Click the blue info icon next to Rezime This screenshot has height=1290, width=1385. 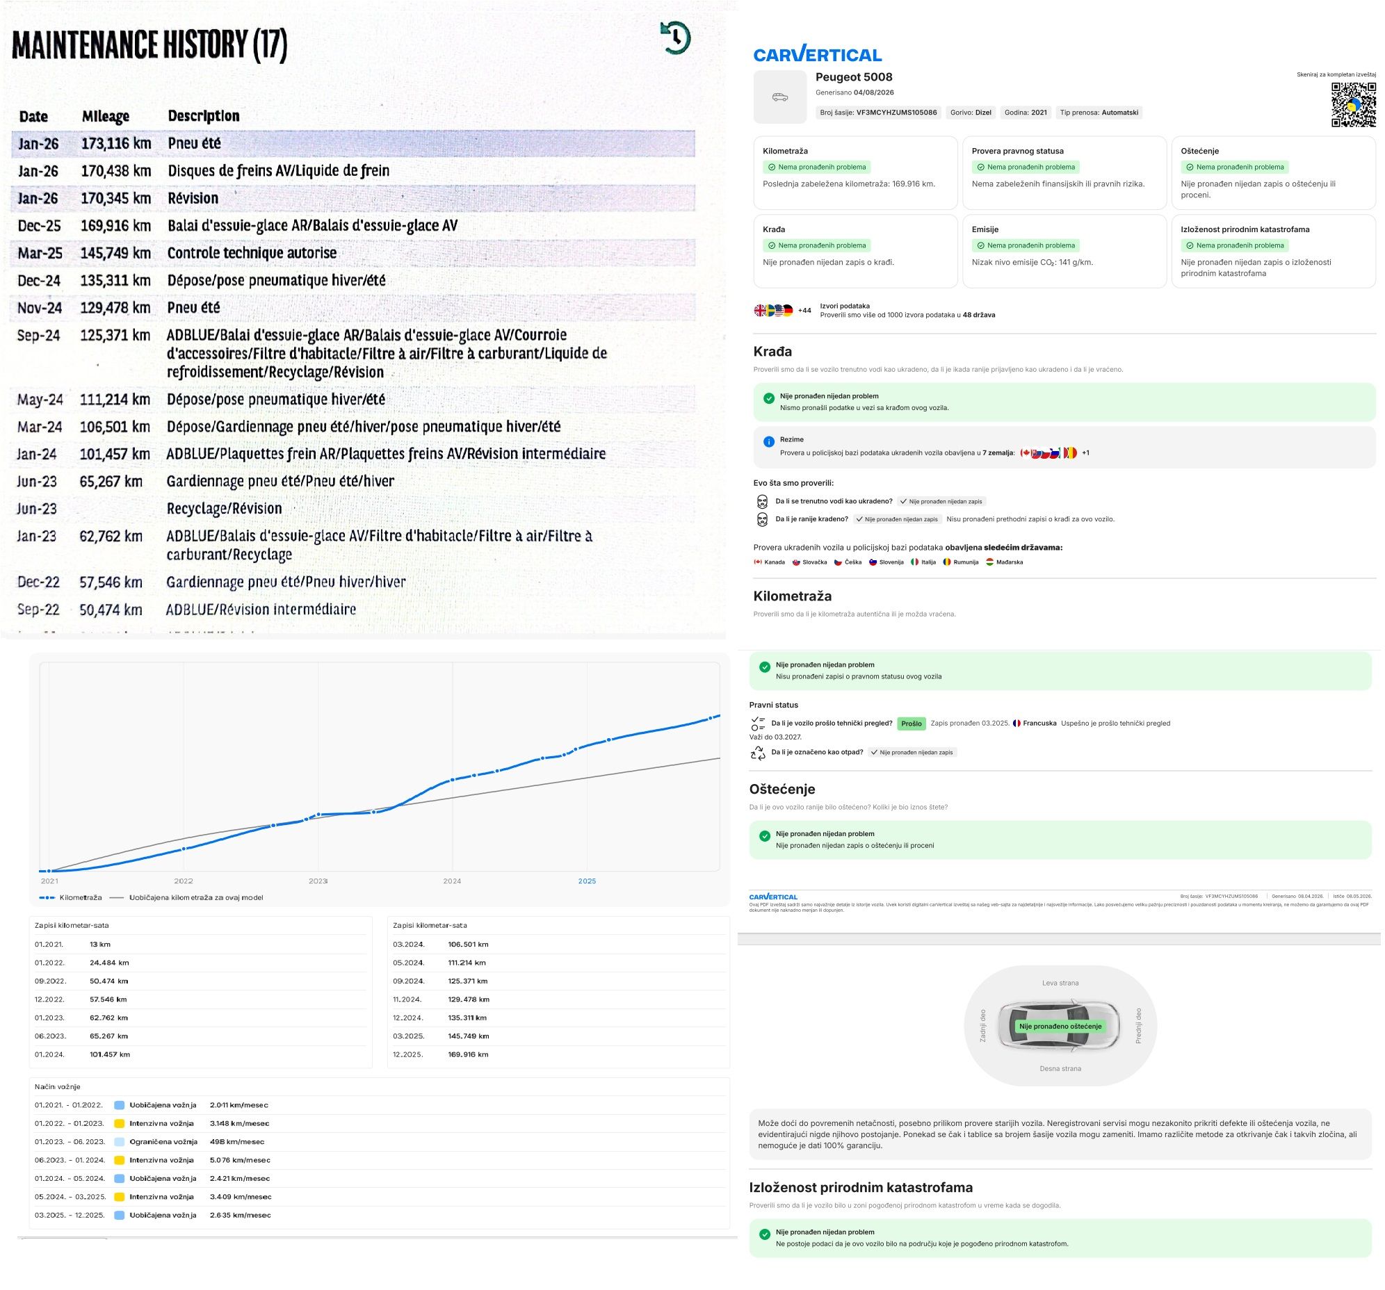click(768, 441)
